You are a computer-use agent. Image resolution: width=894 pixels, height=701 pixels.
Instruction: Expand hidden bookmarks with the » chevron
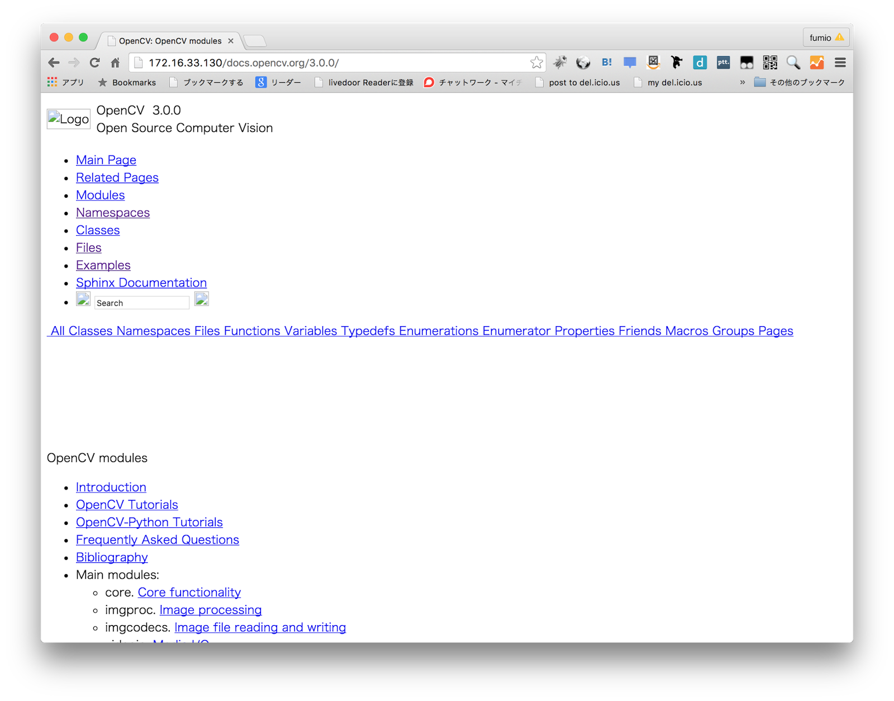[x=743, y=82]
